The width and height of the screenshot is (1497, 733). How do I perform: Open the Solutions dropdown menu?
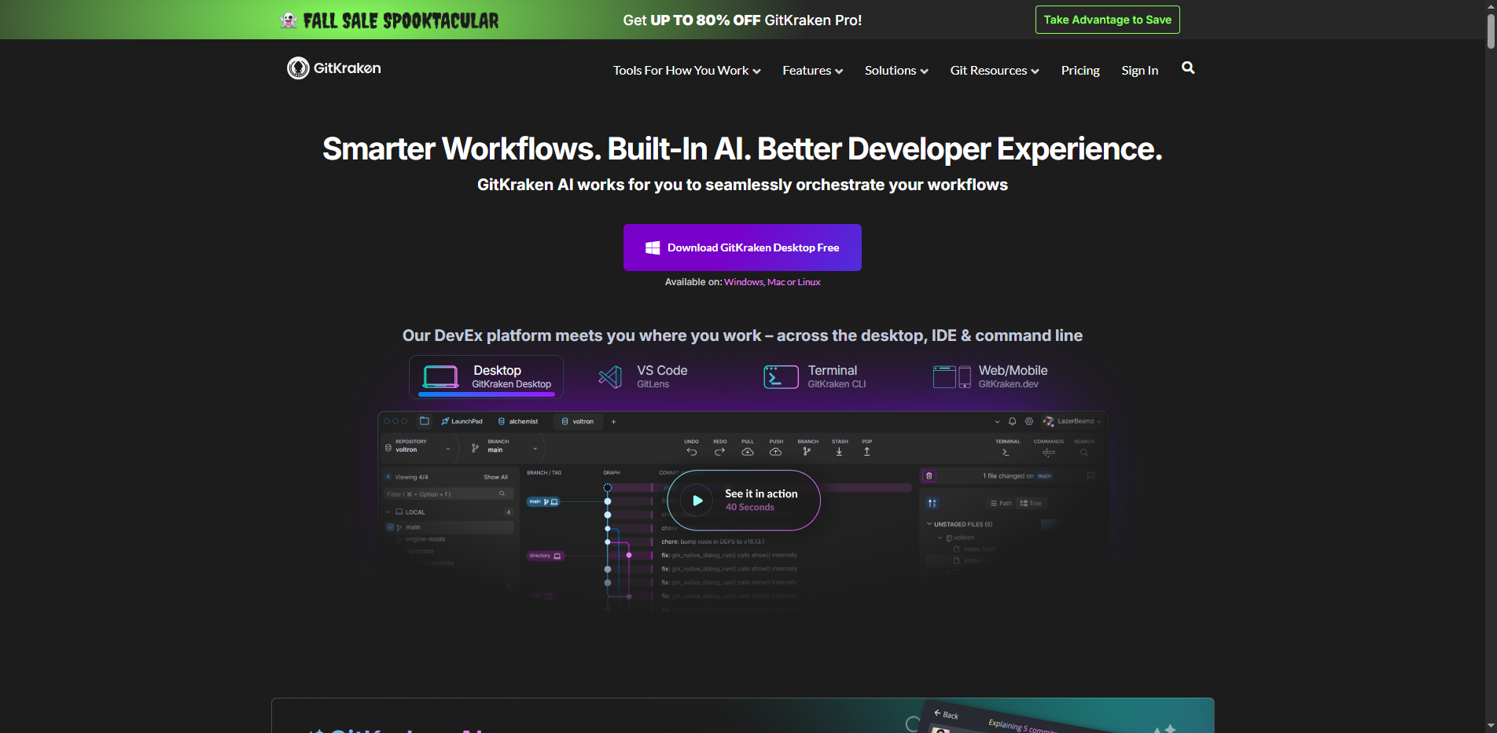[896, 71]
